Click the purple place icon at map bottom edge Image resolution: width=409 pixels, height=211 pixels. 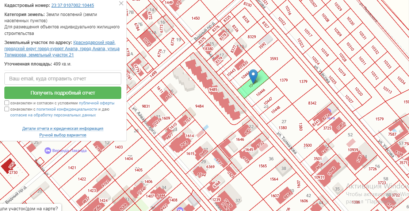pyautogui.click(x=180, y=209)
